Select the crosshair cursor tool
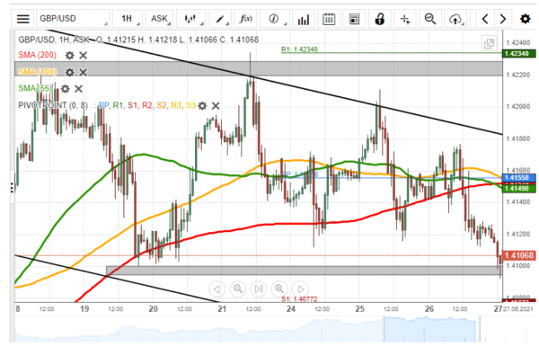Viewport: 539px width, 347px height. [x=405, y=19]
